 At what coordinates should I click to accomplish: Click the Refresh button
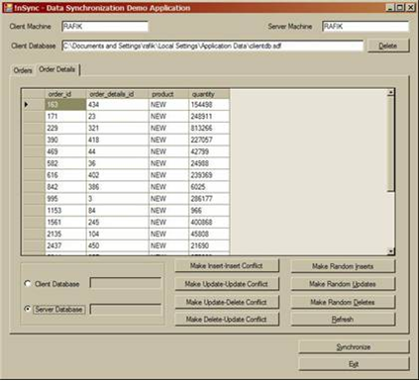(x=343, y=320)
